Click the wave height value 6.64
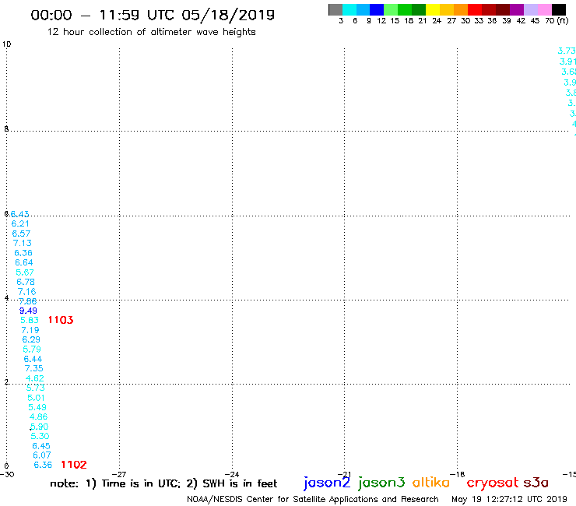Viewport: 576px width, 506px height. coord(24,262)
